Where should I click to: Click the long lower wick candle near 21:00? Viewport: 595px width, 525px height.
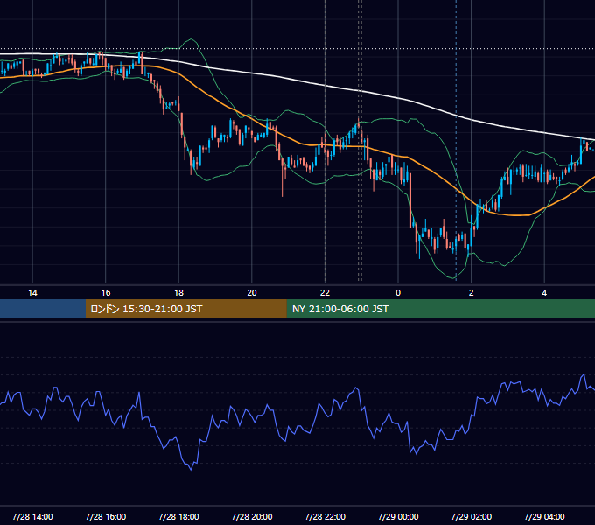[x=283, y=178]
